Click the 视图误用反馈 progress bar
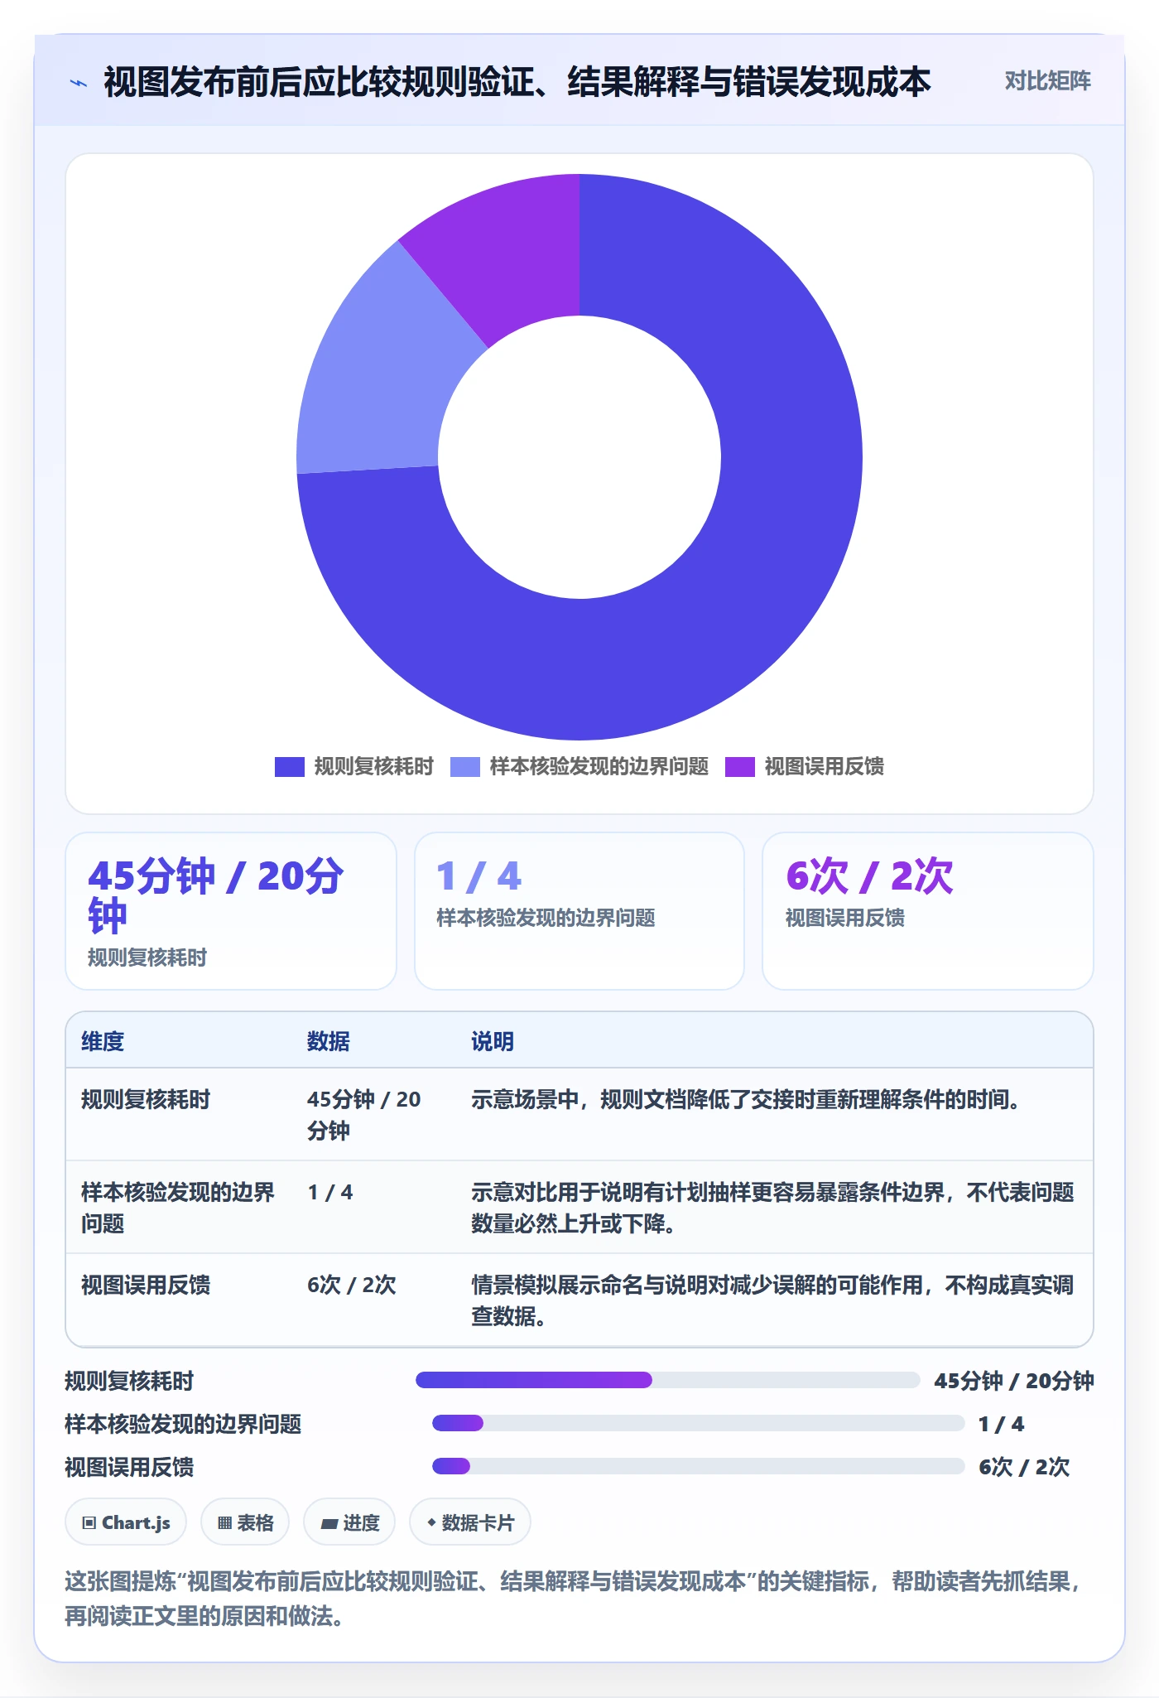This screenshot has height=1698, width=1159. [699, 1466]
